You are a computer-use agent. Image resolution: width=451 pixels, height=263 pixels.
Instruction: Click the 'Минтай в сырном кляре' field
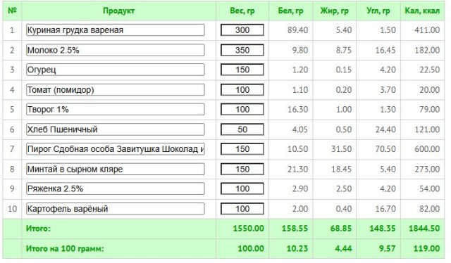(x=116, y=169)
